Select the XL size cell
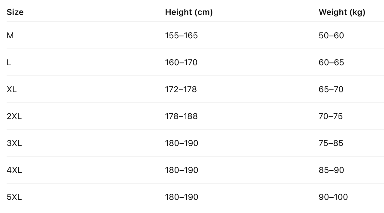 click(x=12, y=89)
